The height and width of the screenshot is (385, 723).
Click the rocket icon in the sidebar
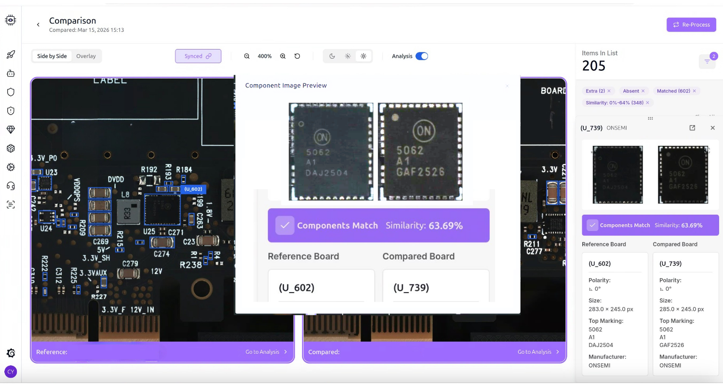click(x=11, y=55)
